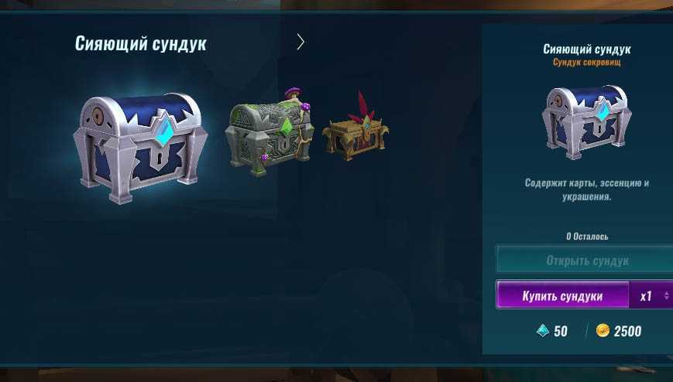The width and height of the screenshot is (673, 382).
Task: Click the blue gem on the shining chest's lid
Action: 164,132
